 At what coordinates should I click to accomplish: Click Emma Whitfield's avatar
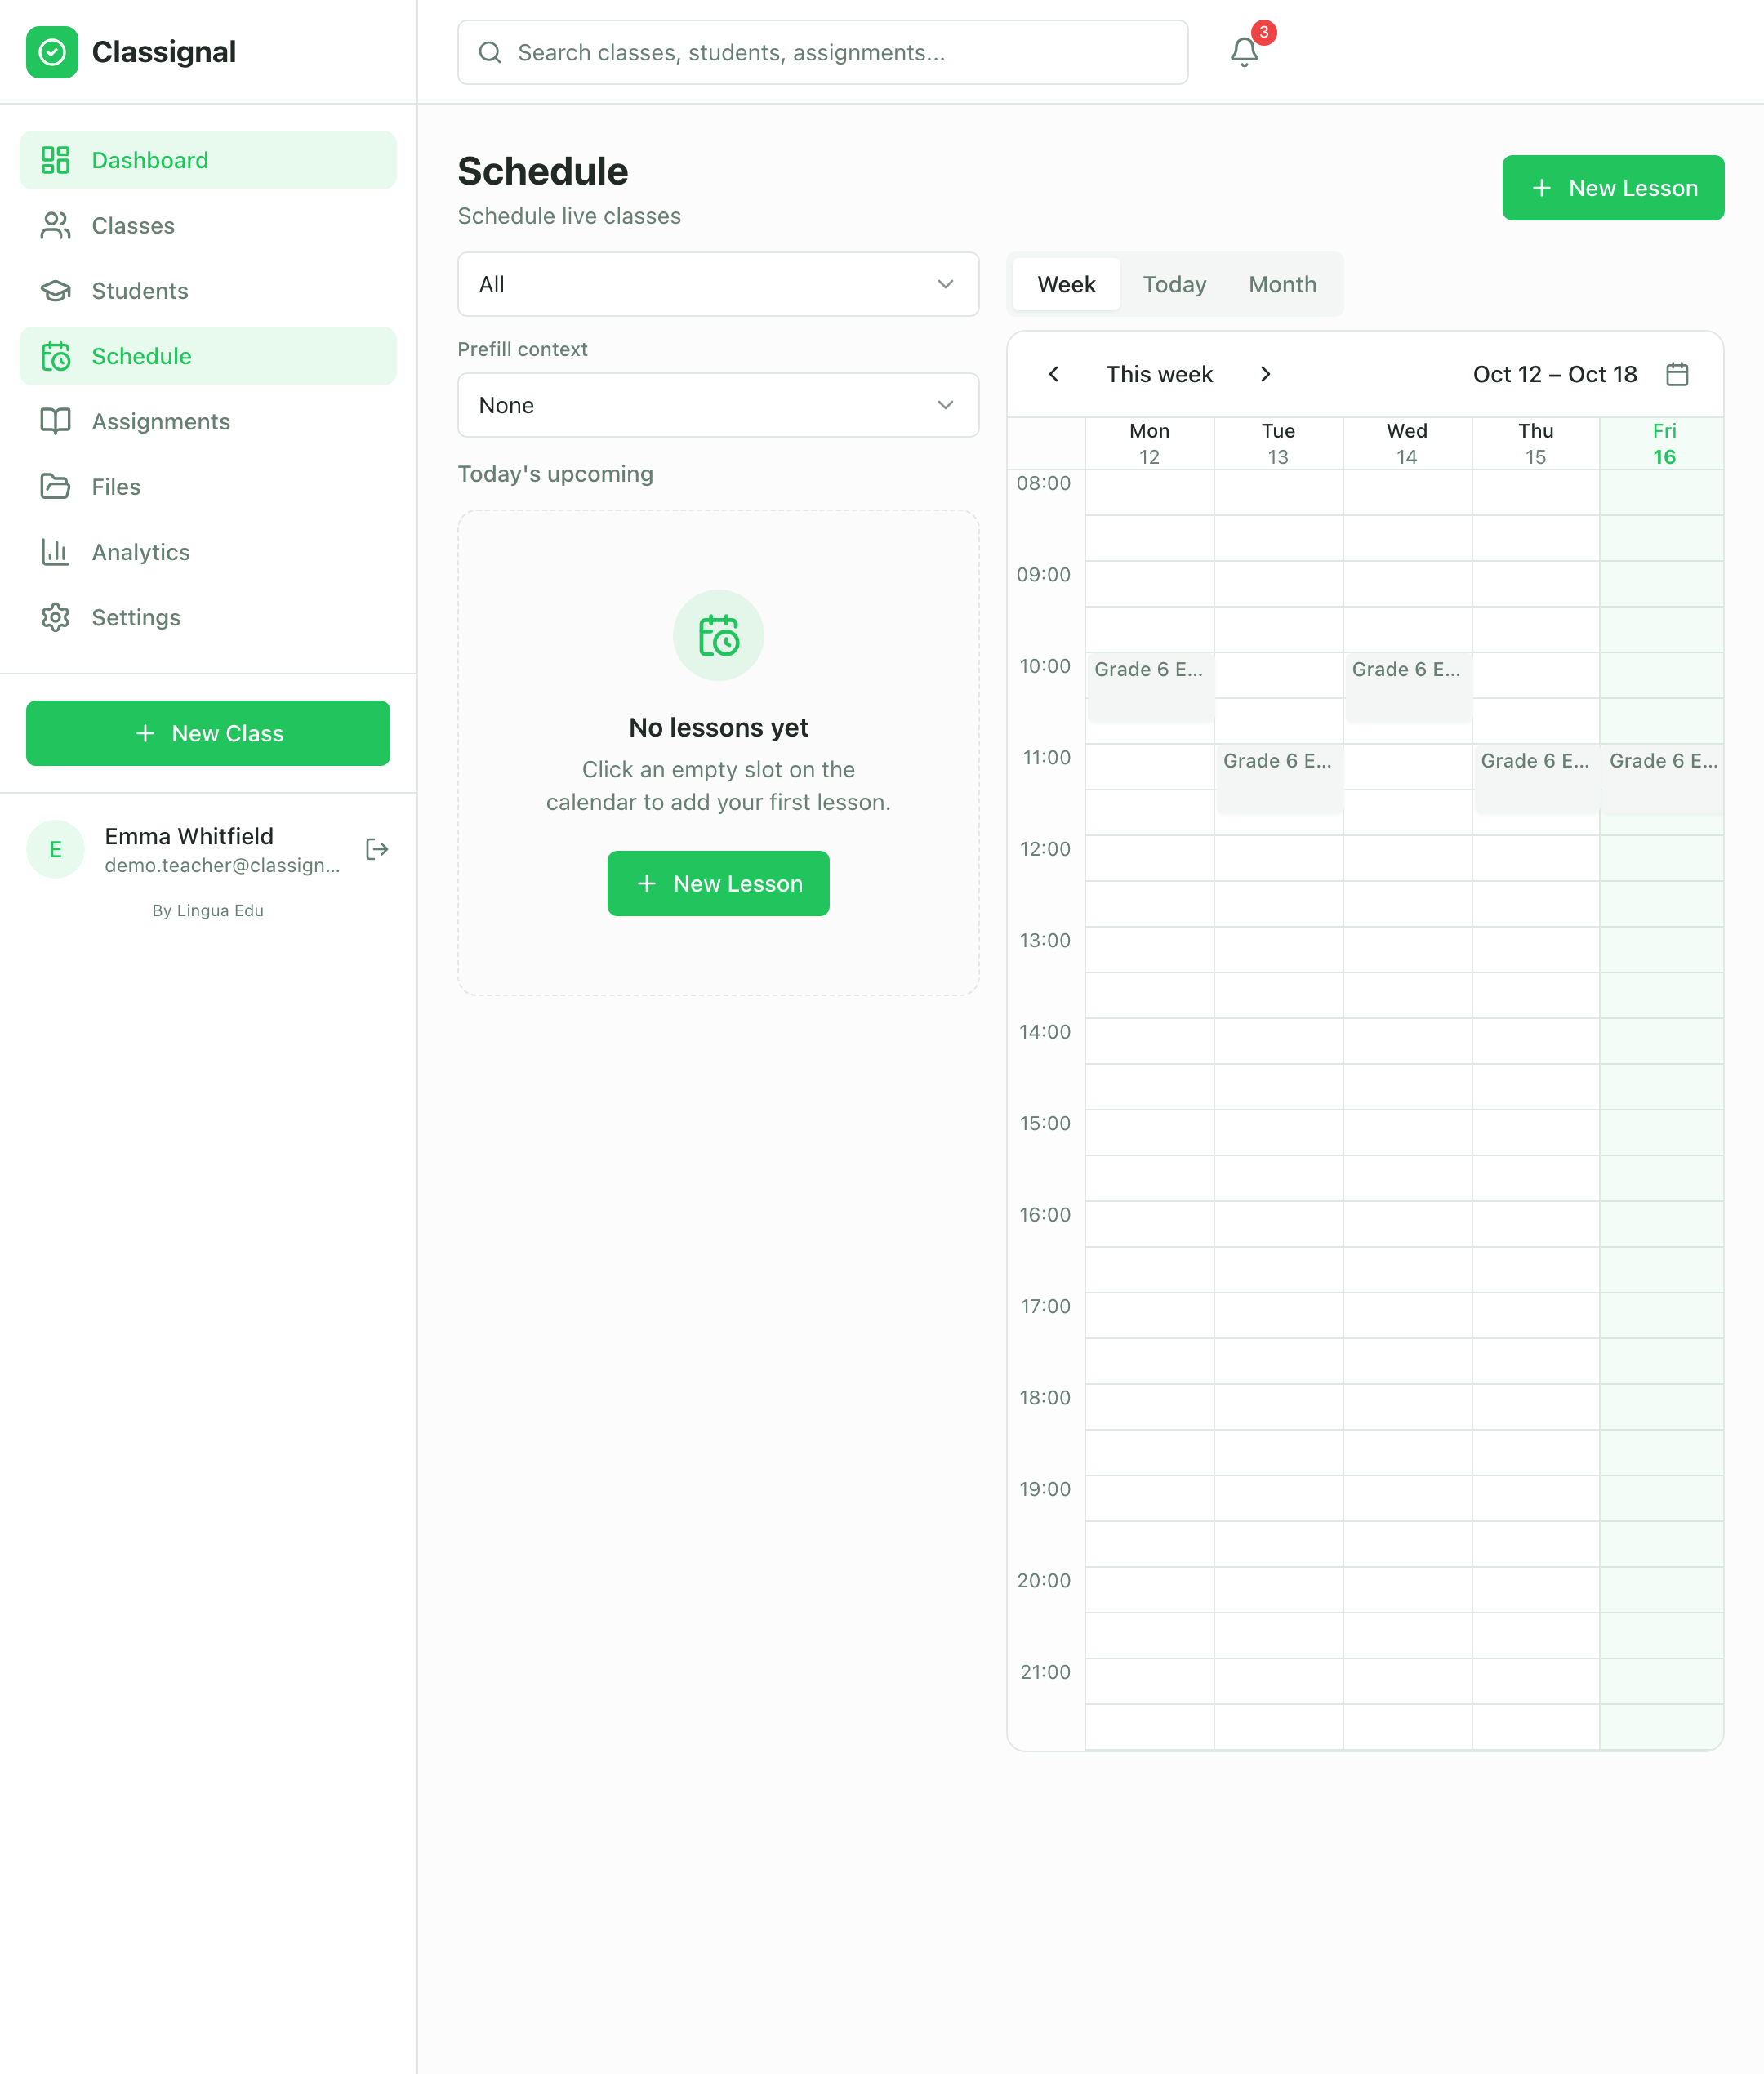[x=55, y=849]
